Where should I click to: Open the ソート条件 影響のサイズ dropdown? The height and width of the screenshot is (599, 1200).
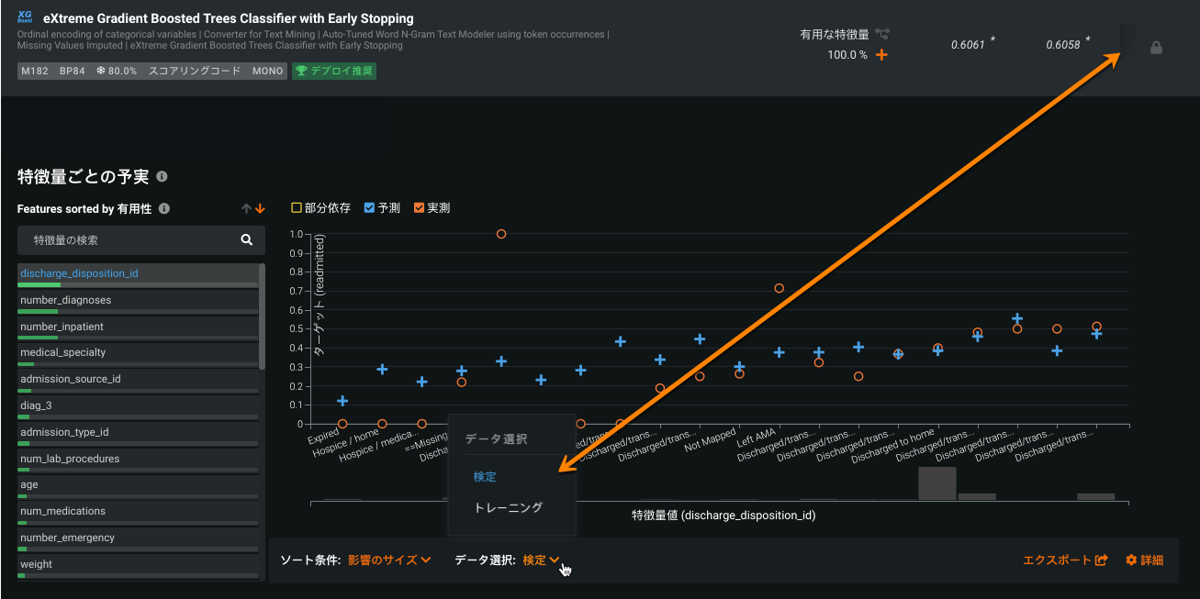coord(389,560)
